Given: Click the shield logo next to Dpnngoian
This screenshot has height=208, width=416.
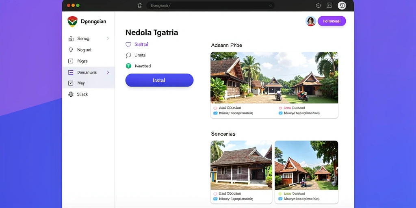Looking at the screenshot, I should point(72,22).
